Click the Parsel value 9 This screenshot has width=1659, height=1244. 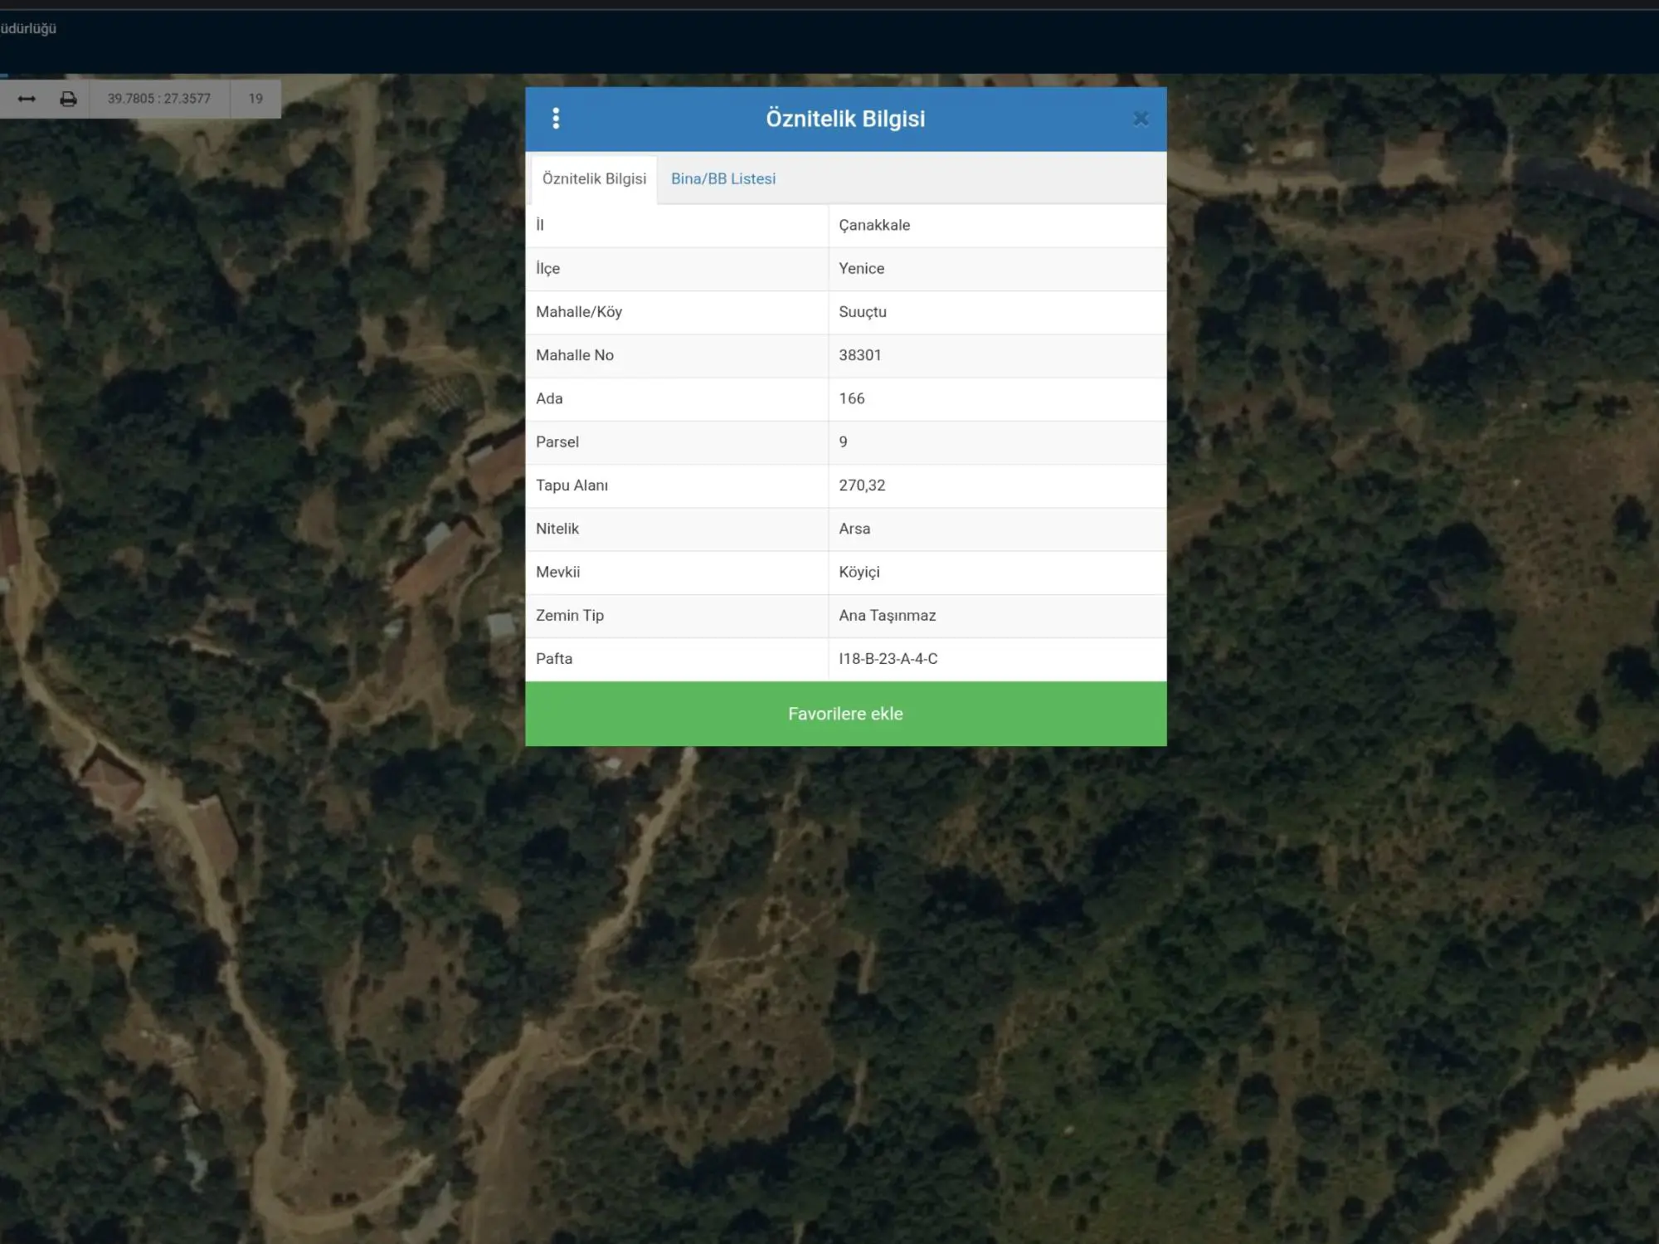pyautogui.click(x=843, y=441)
